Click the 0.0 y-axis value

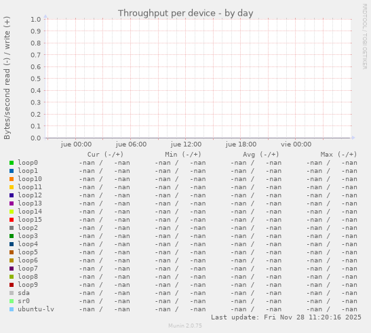pos(36,138)
